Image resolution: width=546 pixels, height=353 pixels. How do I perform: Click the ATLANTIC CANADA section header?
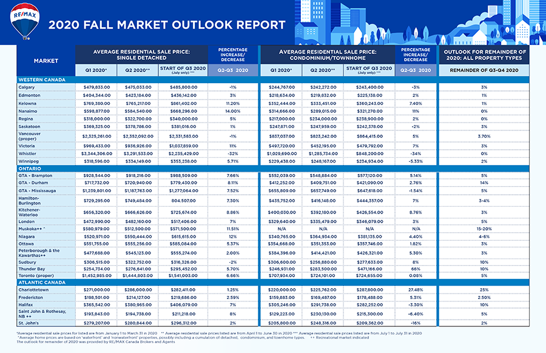[x=42, y=282]
